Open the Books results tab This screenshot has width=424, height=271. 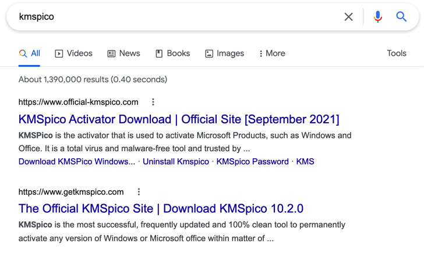click(x=172, y=54)
